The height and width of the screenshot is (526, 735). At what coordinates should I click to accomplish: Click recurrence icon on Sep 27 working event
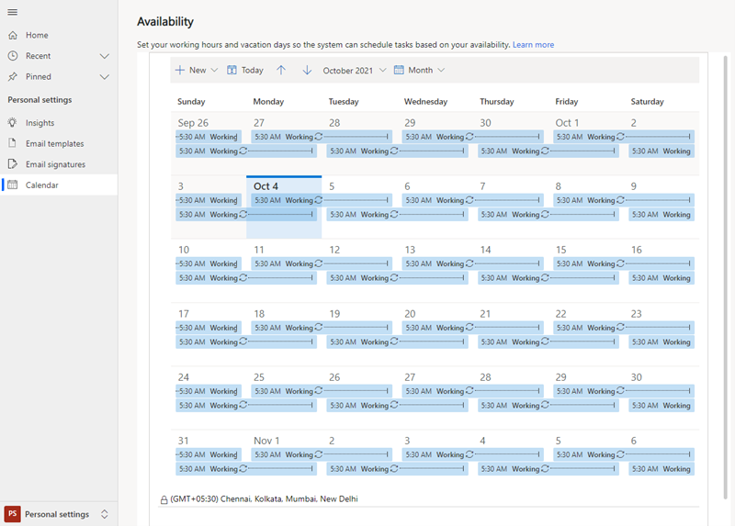tap(319, 136)
